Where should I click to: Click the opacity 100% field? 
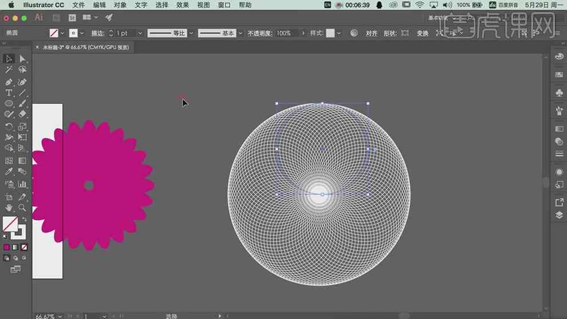[x=287, y=33]
